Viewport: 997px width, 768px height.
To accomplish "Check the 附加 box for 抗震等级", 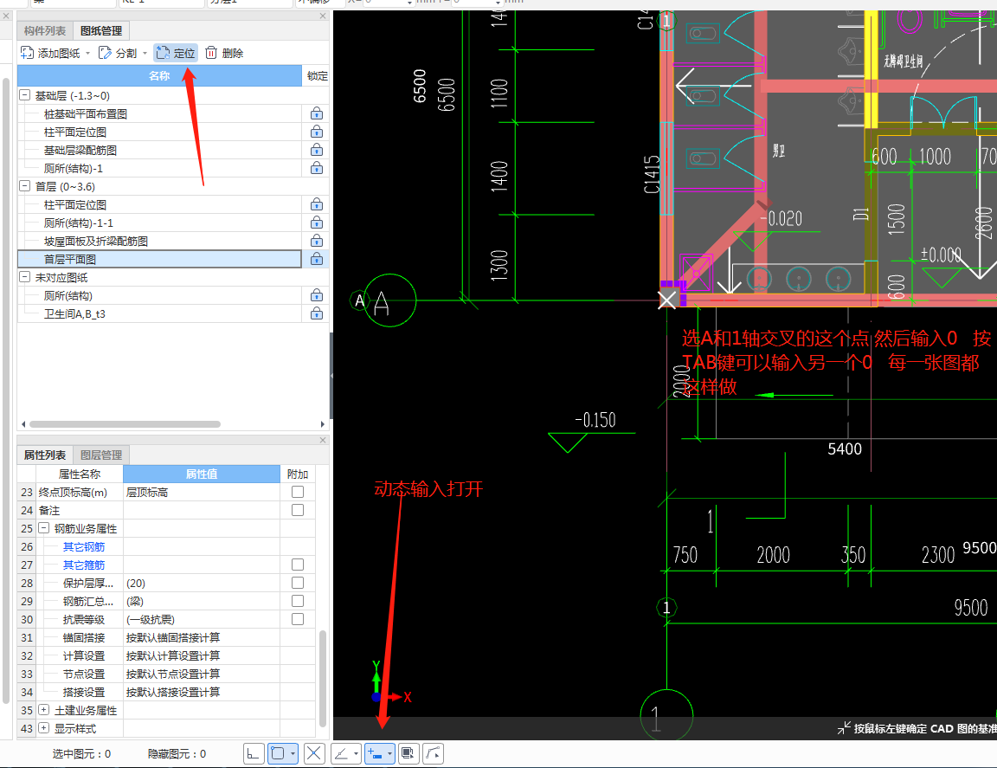I will tap(298, 619).
